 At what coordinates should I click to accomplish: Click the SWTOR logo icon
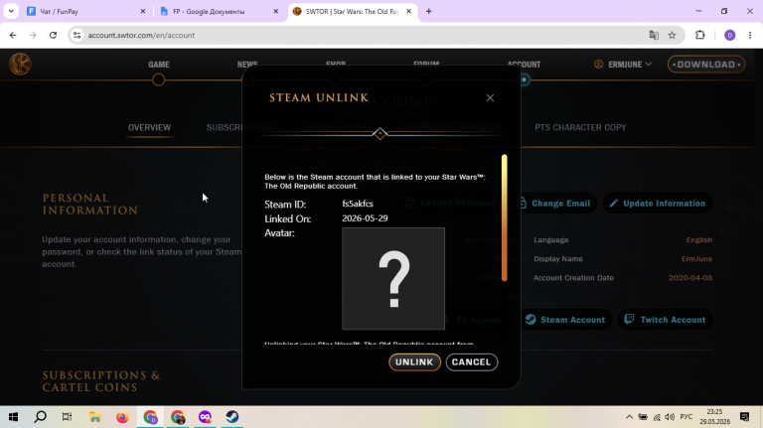pos(20,64)
